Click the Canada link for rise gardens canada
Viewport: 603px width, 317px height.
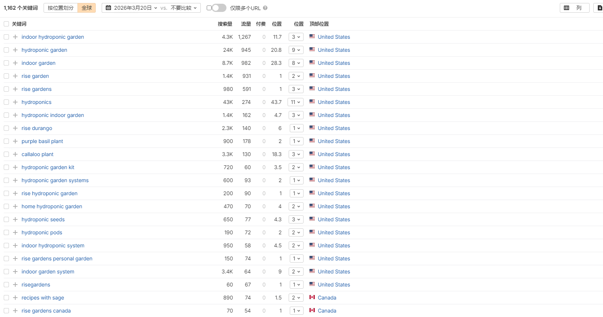[x=327, y=311]
